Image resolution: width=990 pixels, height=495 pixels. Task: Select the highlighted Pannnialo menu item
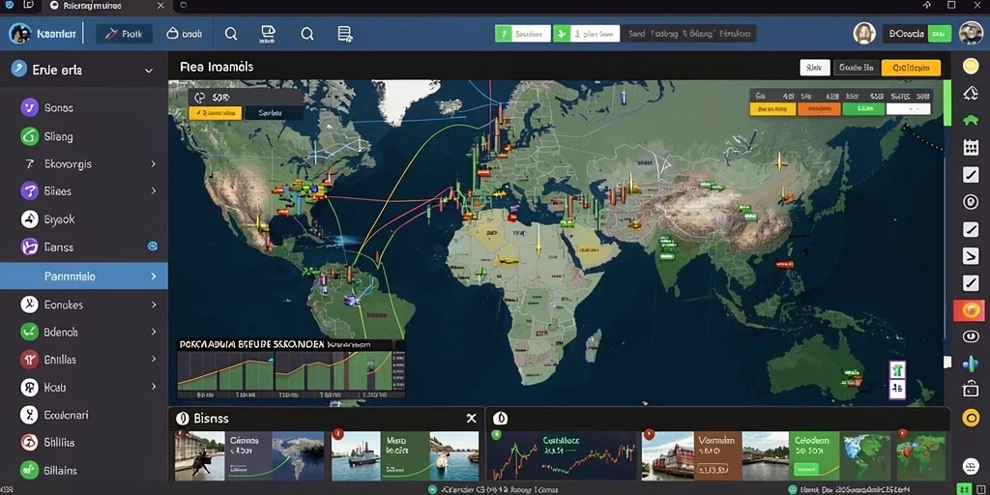84,276
